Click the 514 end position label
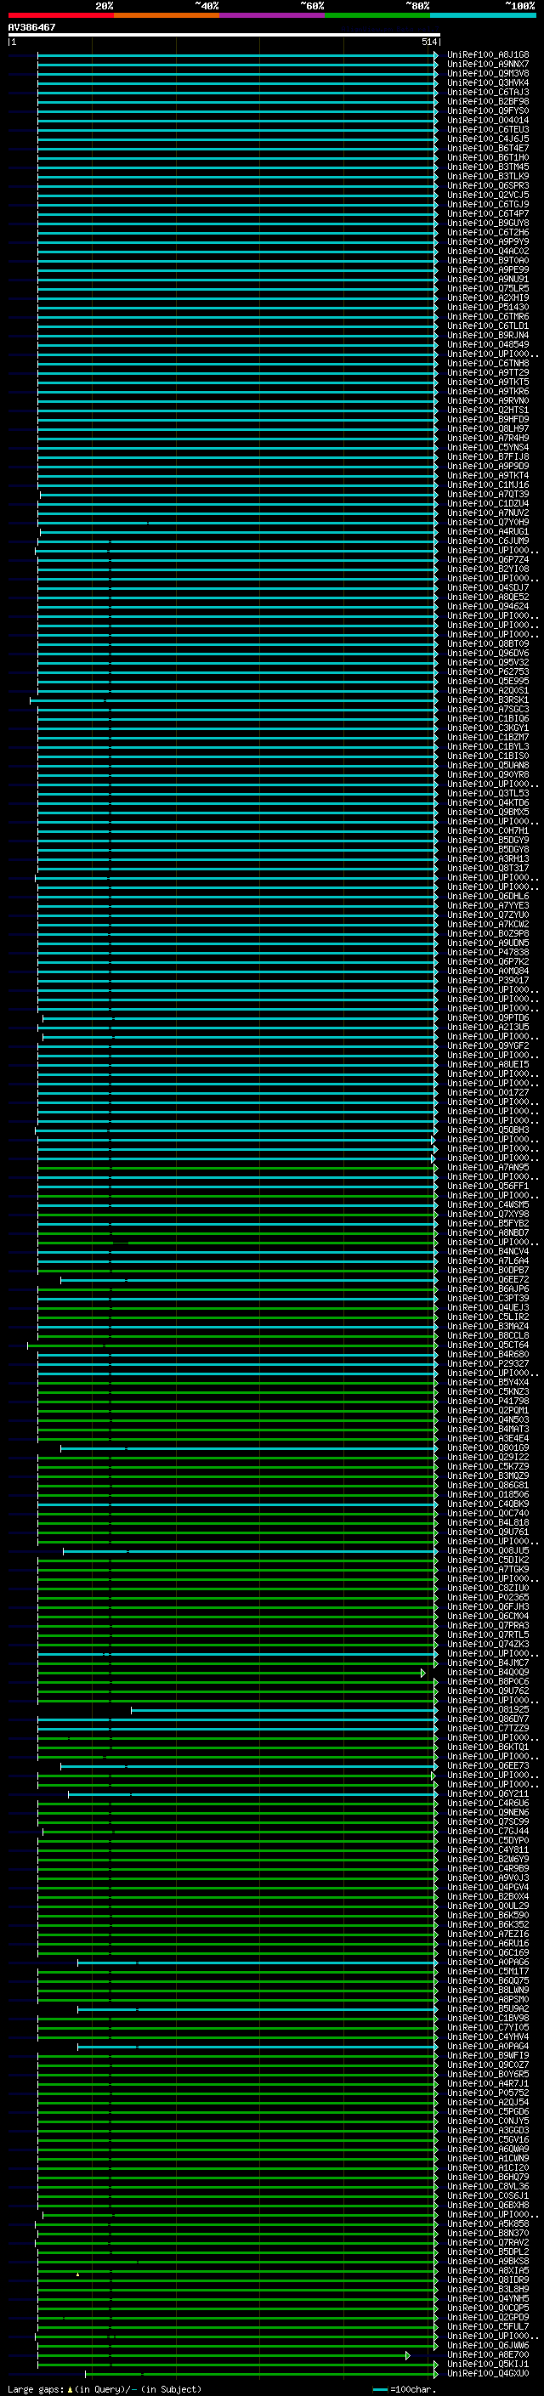The image size is (544, 2396). (428, 42)
